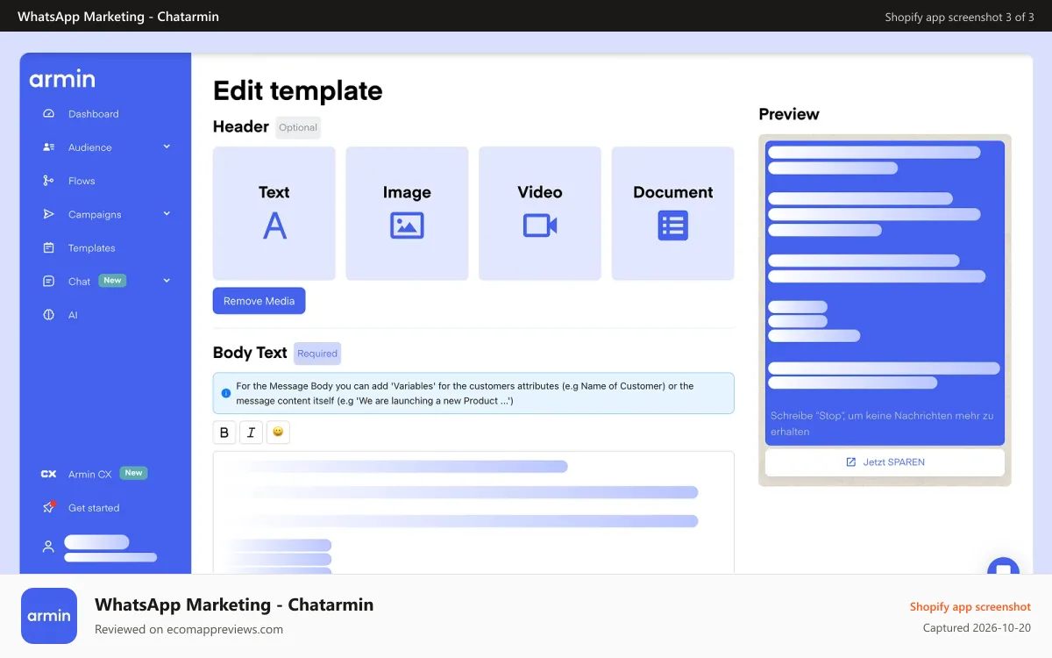Expand the Audience submenu chevron
Screen dimensions: 1052x658
167,147
